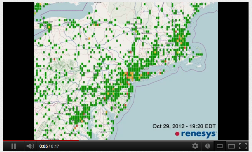Click the Oct 29, 2012 - 19:20 EDT timestamp

tap(184, 126)
